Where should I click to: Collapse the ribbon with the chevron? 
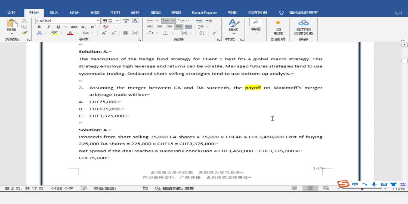click(403, 40)
